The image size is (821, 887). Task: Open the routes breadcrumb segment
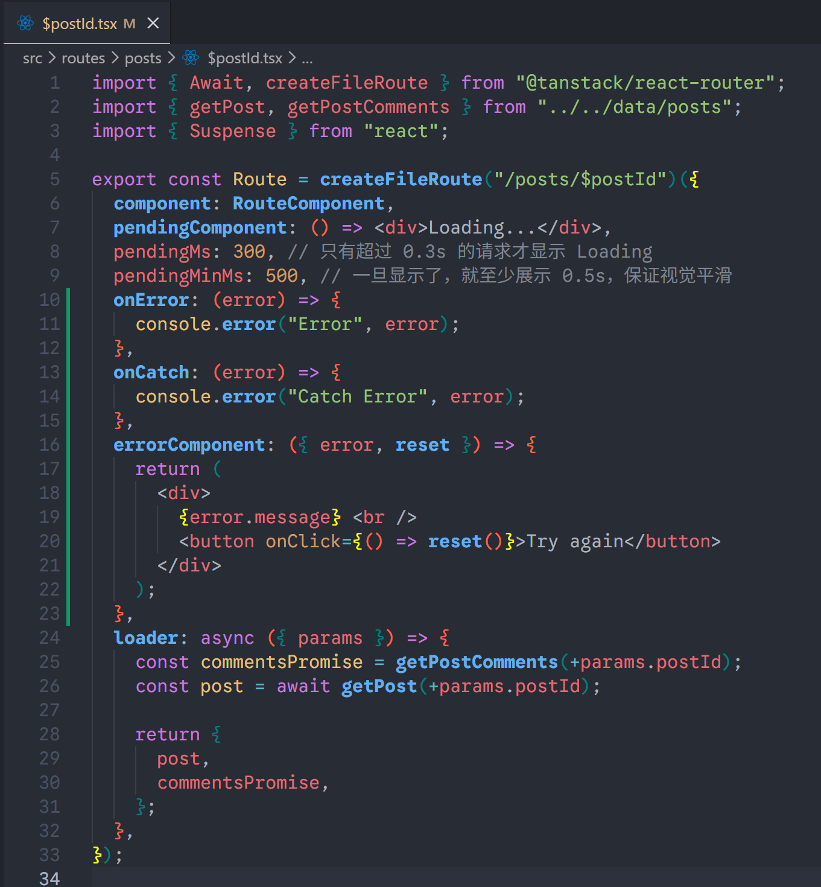click(x=83, y=58)
